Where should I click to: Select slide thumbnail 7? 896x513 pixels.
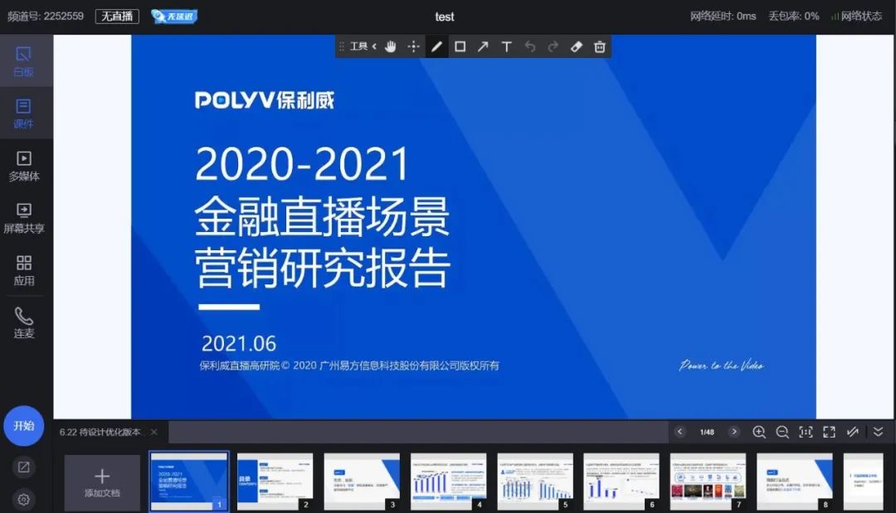(x=708, y=482)
